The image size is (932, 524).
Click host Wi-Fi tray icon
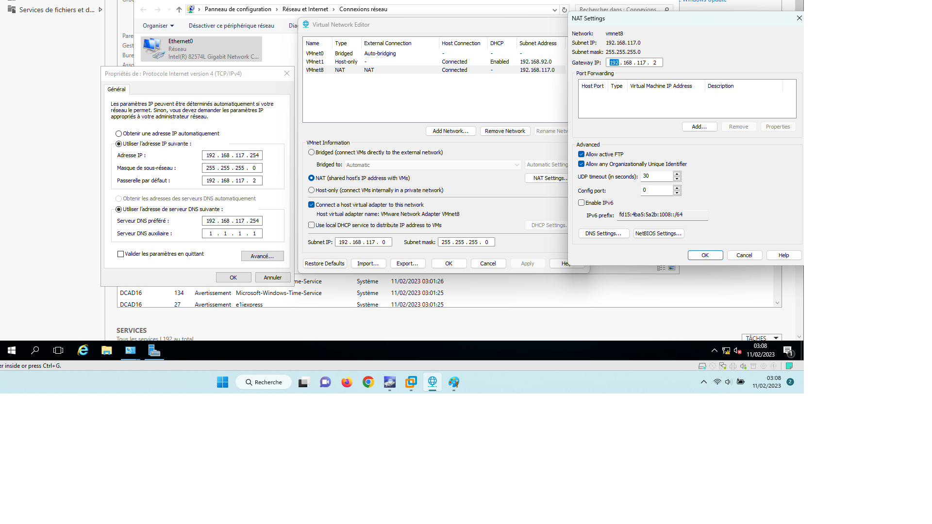tap(717, 382)
